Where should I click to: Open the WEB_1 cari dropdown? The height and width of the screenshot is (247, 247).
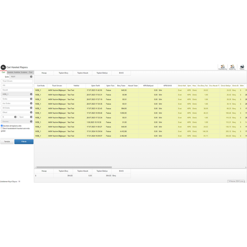pyautogui.click(x=31, y=94)
